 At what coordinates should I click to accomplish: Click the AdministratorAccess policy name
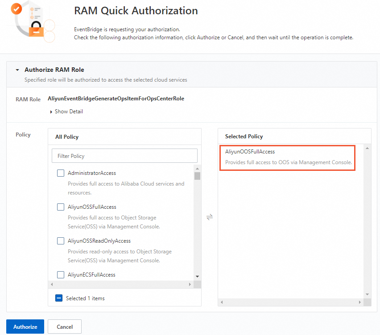[x=92, y=173]
